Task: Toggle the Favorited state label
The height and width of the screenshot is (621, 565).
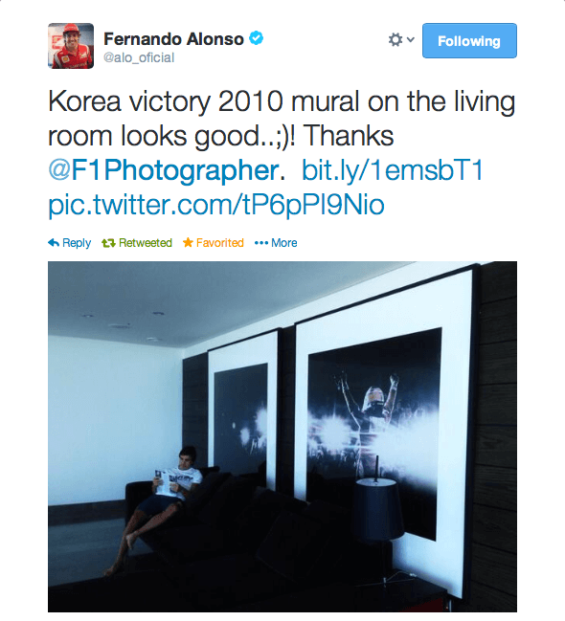Action: [220, 243]
